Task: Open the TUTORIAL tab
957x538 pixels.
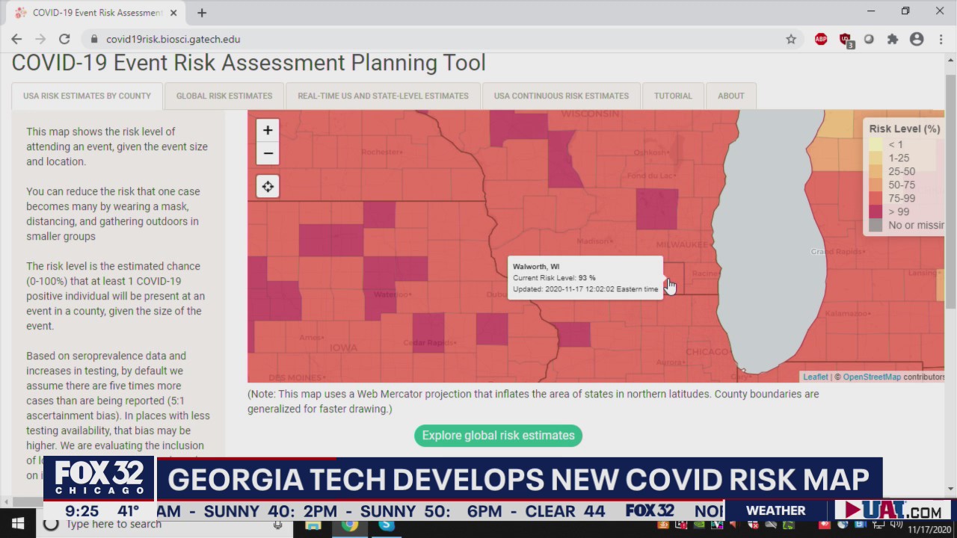Action: [x=673, y=96]
